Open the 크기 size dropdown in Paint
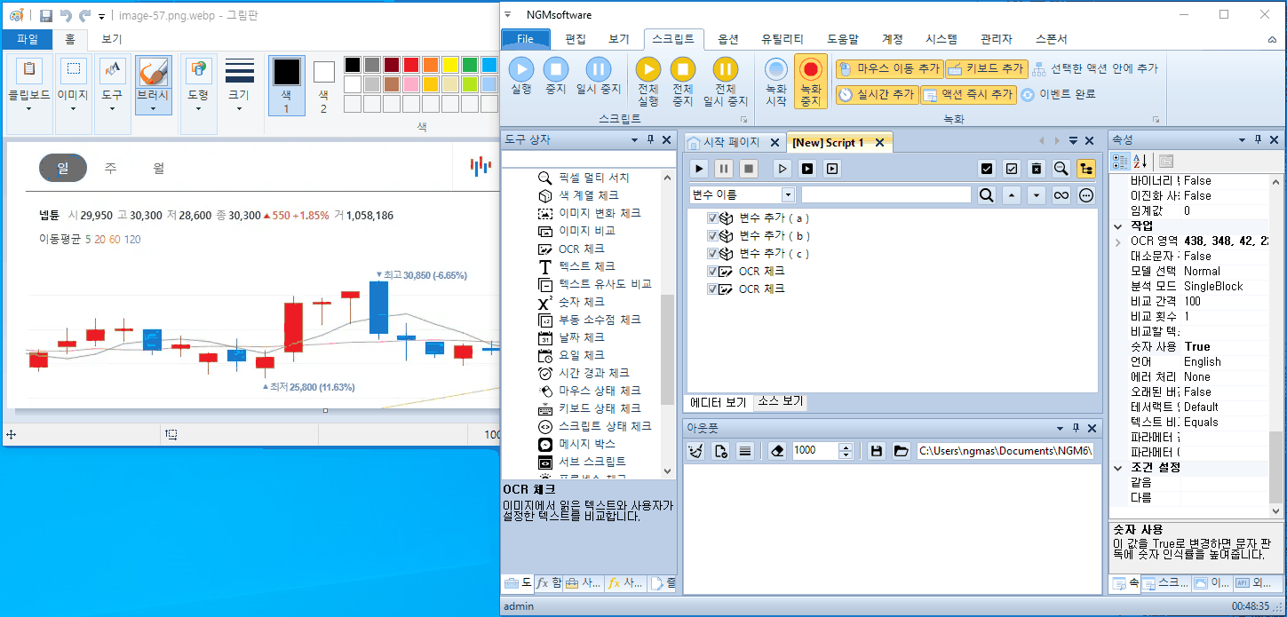Viewport: 1287px width, 617px height. [x=239, y=108]
